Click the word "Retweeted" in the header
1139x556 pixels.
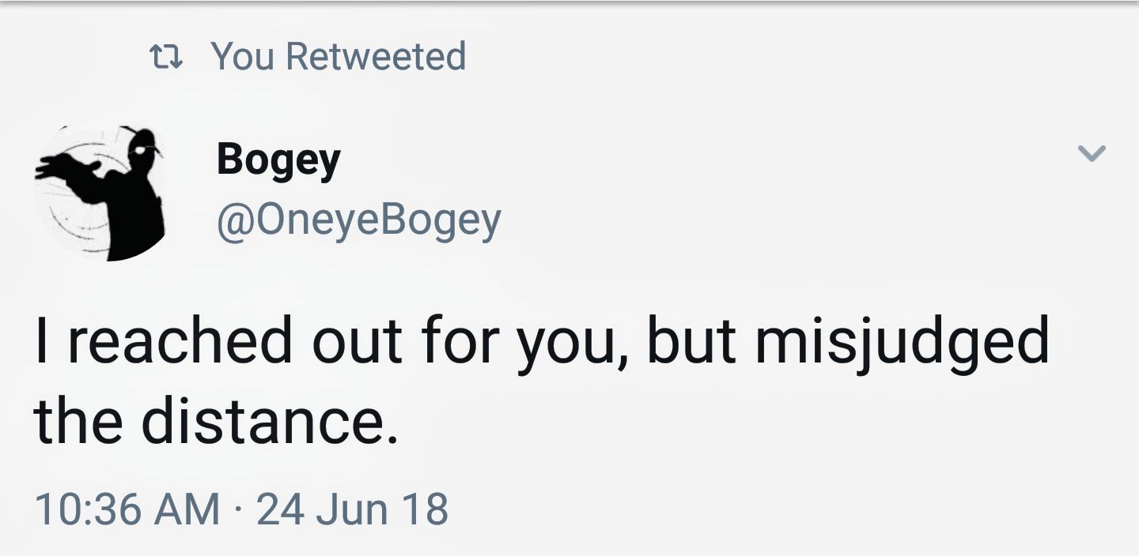coord(375,56)
